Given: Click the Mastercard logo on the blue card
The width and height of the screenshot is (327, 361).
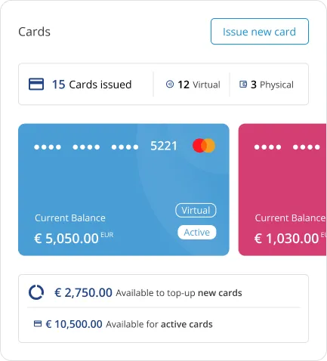Looking at the screenshot, I should click(204, 146).
